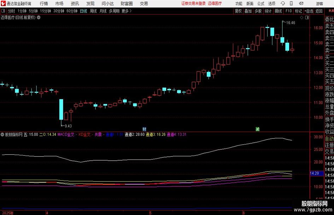Click the 标记 mark button
The image size is (334, 215).
coord(298,11)
